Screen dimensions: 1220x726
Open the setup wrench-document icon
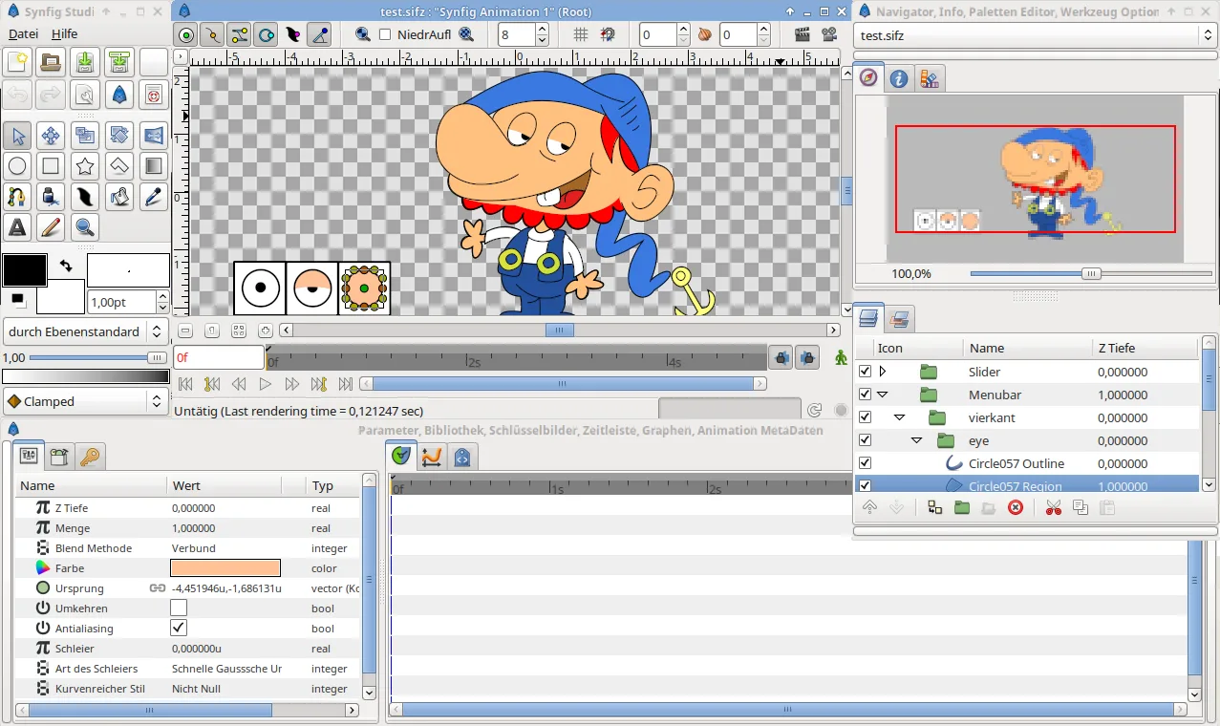click(85, 95)
